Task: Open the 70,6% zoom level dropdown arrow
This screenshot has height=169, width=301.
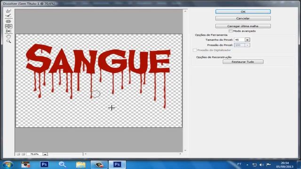Action: click(x=45, y=154)
